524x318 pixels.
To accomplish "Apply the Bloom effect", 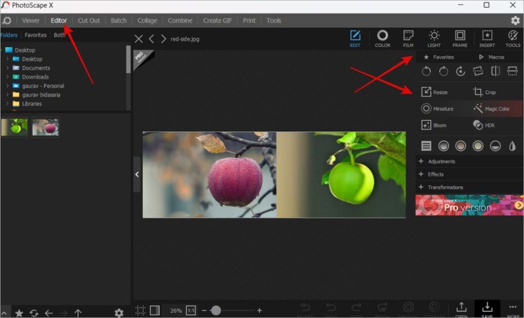I will pos(434,125).
